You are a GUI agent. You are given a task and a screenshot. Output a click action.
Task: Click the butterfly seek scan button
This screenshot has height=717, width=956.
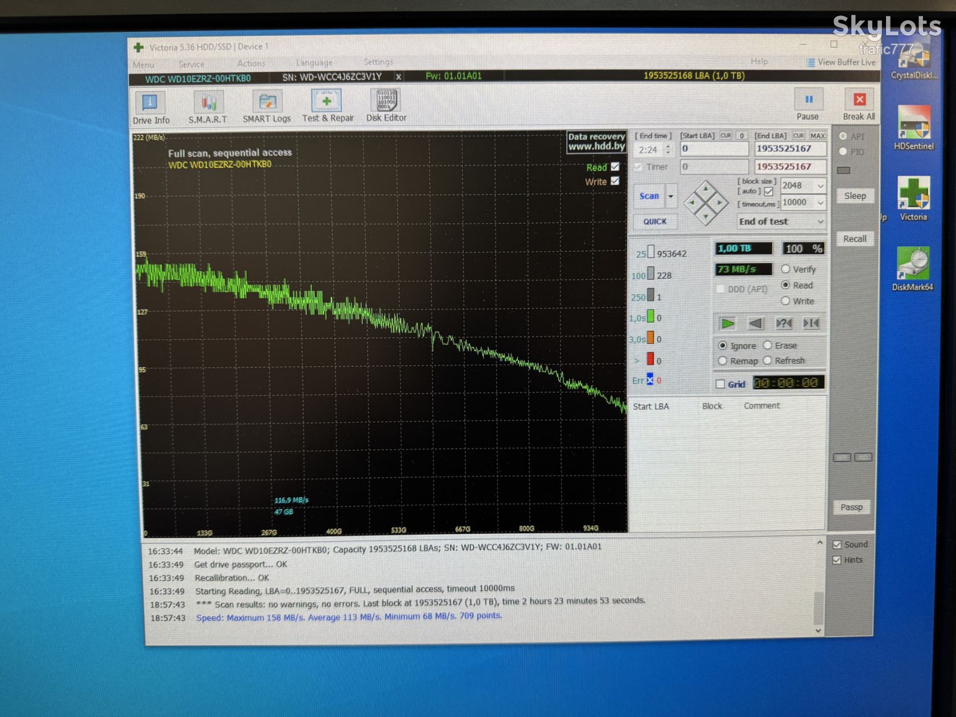(x=811, y=323)
